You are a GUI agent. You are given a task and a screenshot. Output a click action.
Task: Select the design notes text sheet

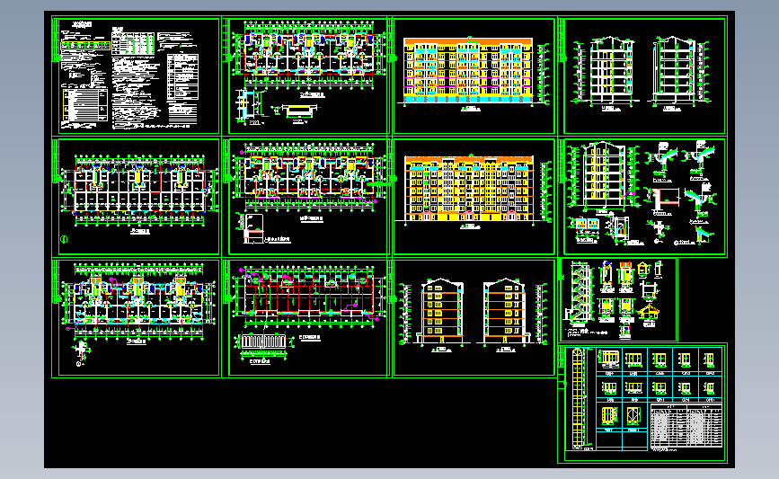(137, 76)
